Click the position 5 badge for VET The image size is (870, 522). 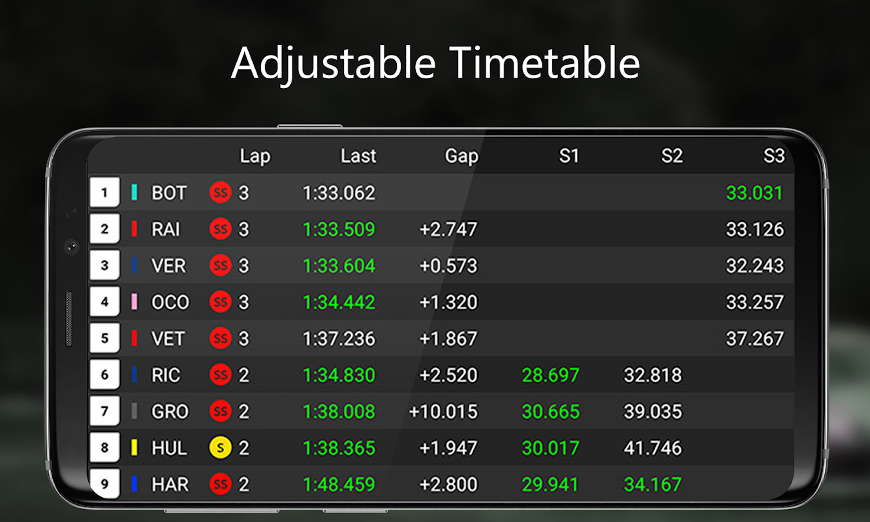coord(104,339)
